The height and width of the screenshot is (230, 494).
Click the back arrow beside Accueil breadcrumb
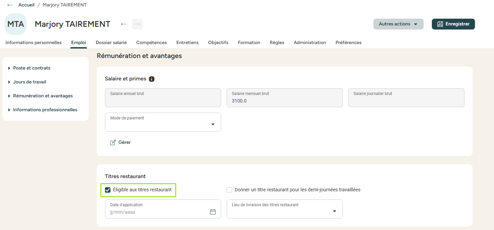point(10,5)
